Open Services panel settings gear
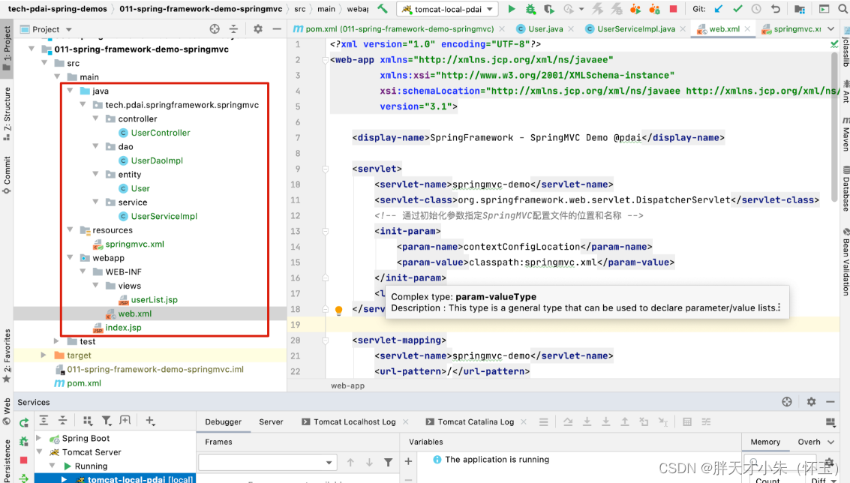This screenshot has width=850, height=483. 811,402
